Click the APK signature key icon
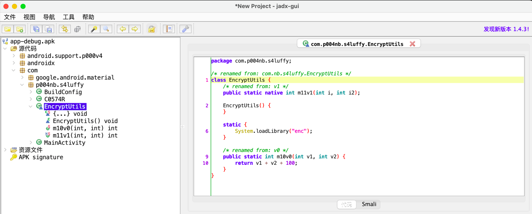 coord(14,157)
